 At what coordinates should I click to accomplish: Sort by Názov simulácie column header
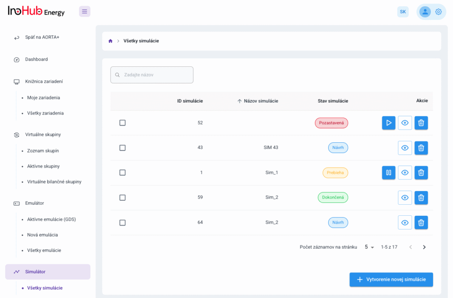point(261,101)
